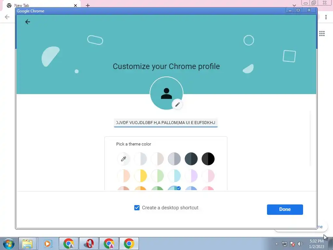Image resolution: width=333 pixels, height=250 pixels.
Task: Open Windows Explorer from the taskbar
Action: pos(28,243)
